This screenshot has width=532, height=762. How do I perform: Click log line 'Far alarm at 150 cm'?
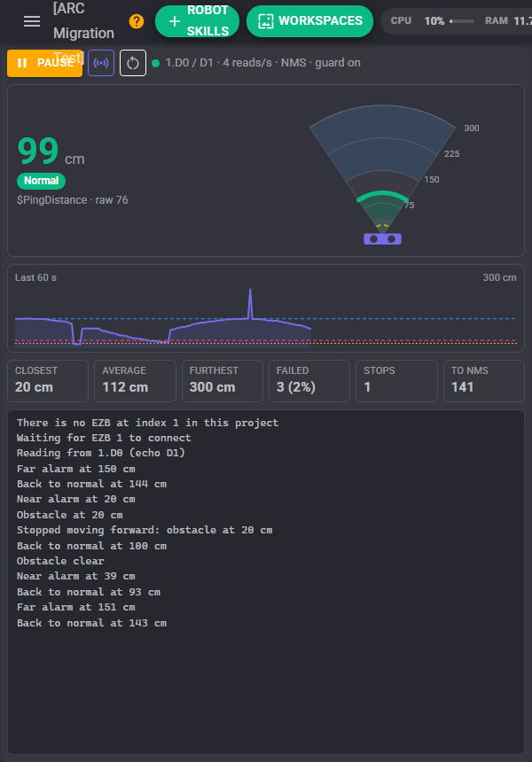pyautogui.click(x=76, y=469)
